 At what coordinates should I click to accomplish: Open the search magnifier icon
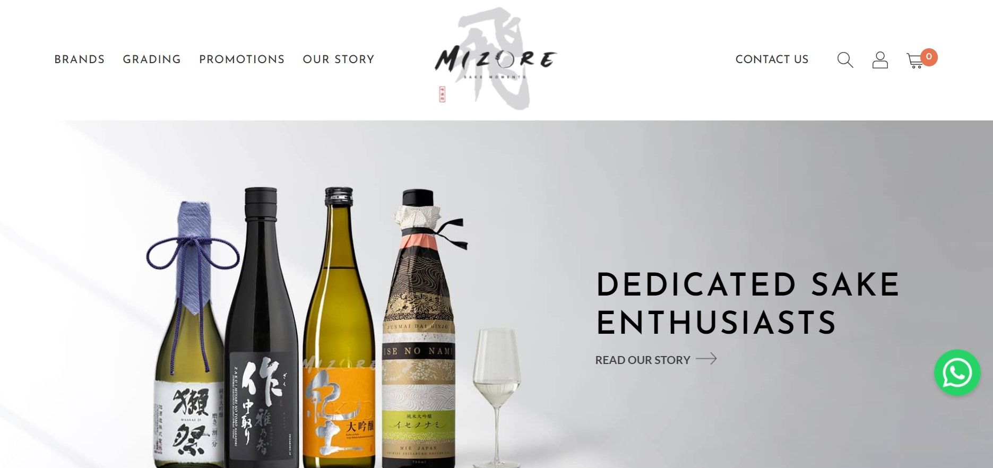(845, 60)
